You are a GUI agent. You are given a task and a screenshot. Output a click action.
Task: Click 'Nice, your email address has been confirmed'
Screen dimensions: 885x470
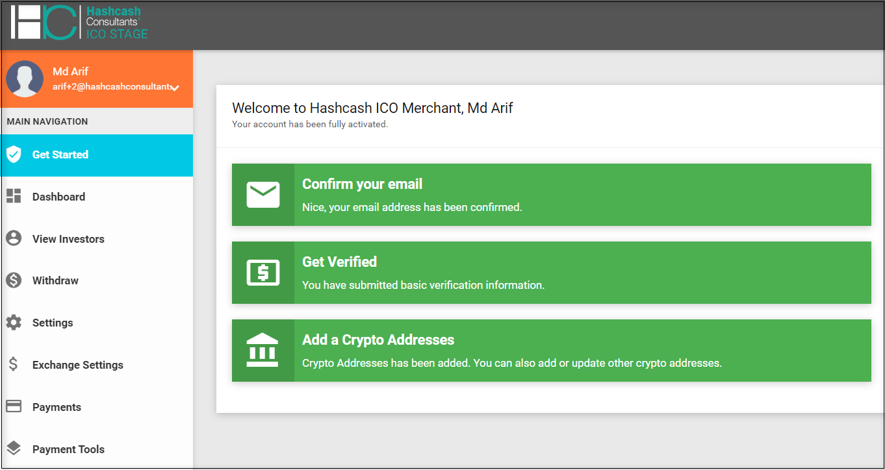[x=412, y=208]
